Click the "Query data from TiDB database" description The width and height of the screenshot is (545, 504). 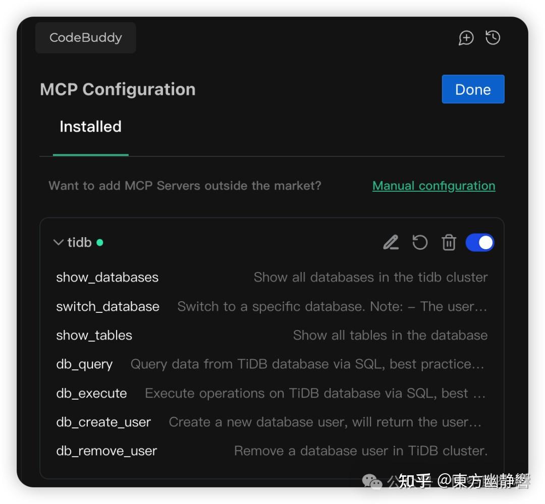[x=307, y=364]
